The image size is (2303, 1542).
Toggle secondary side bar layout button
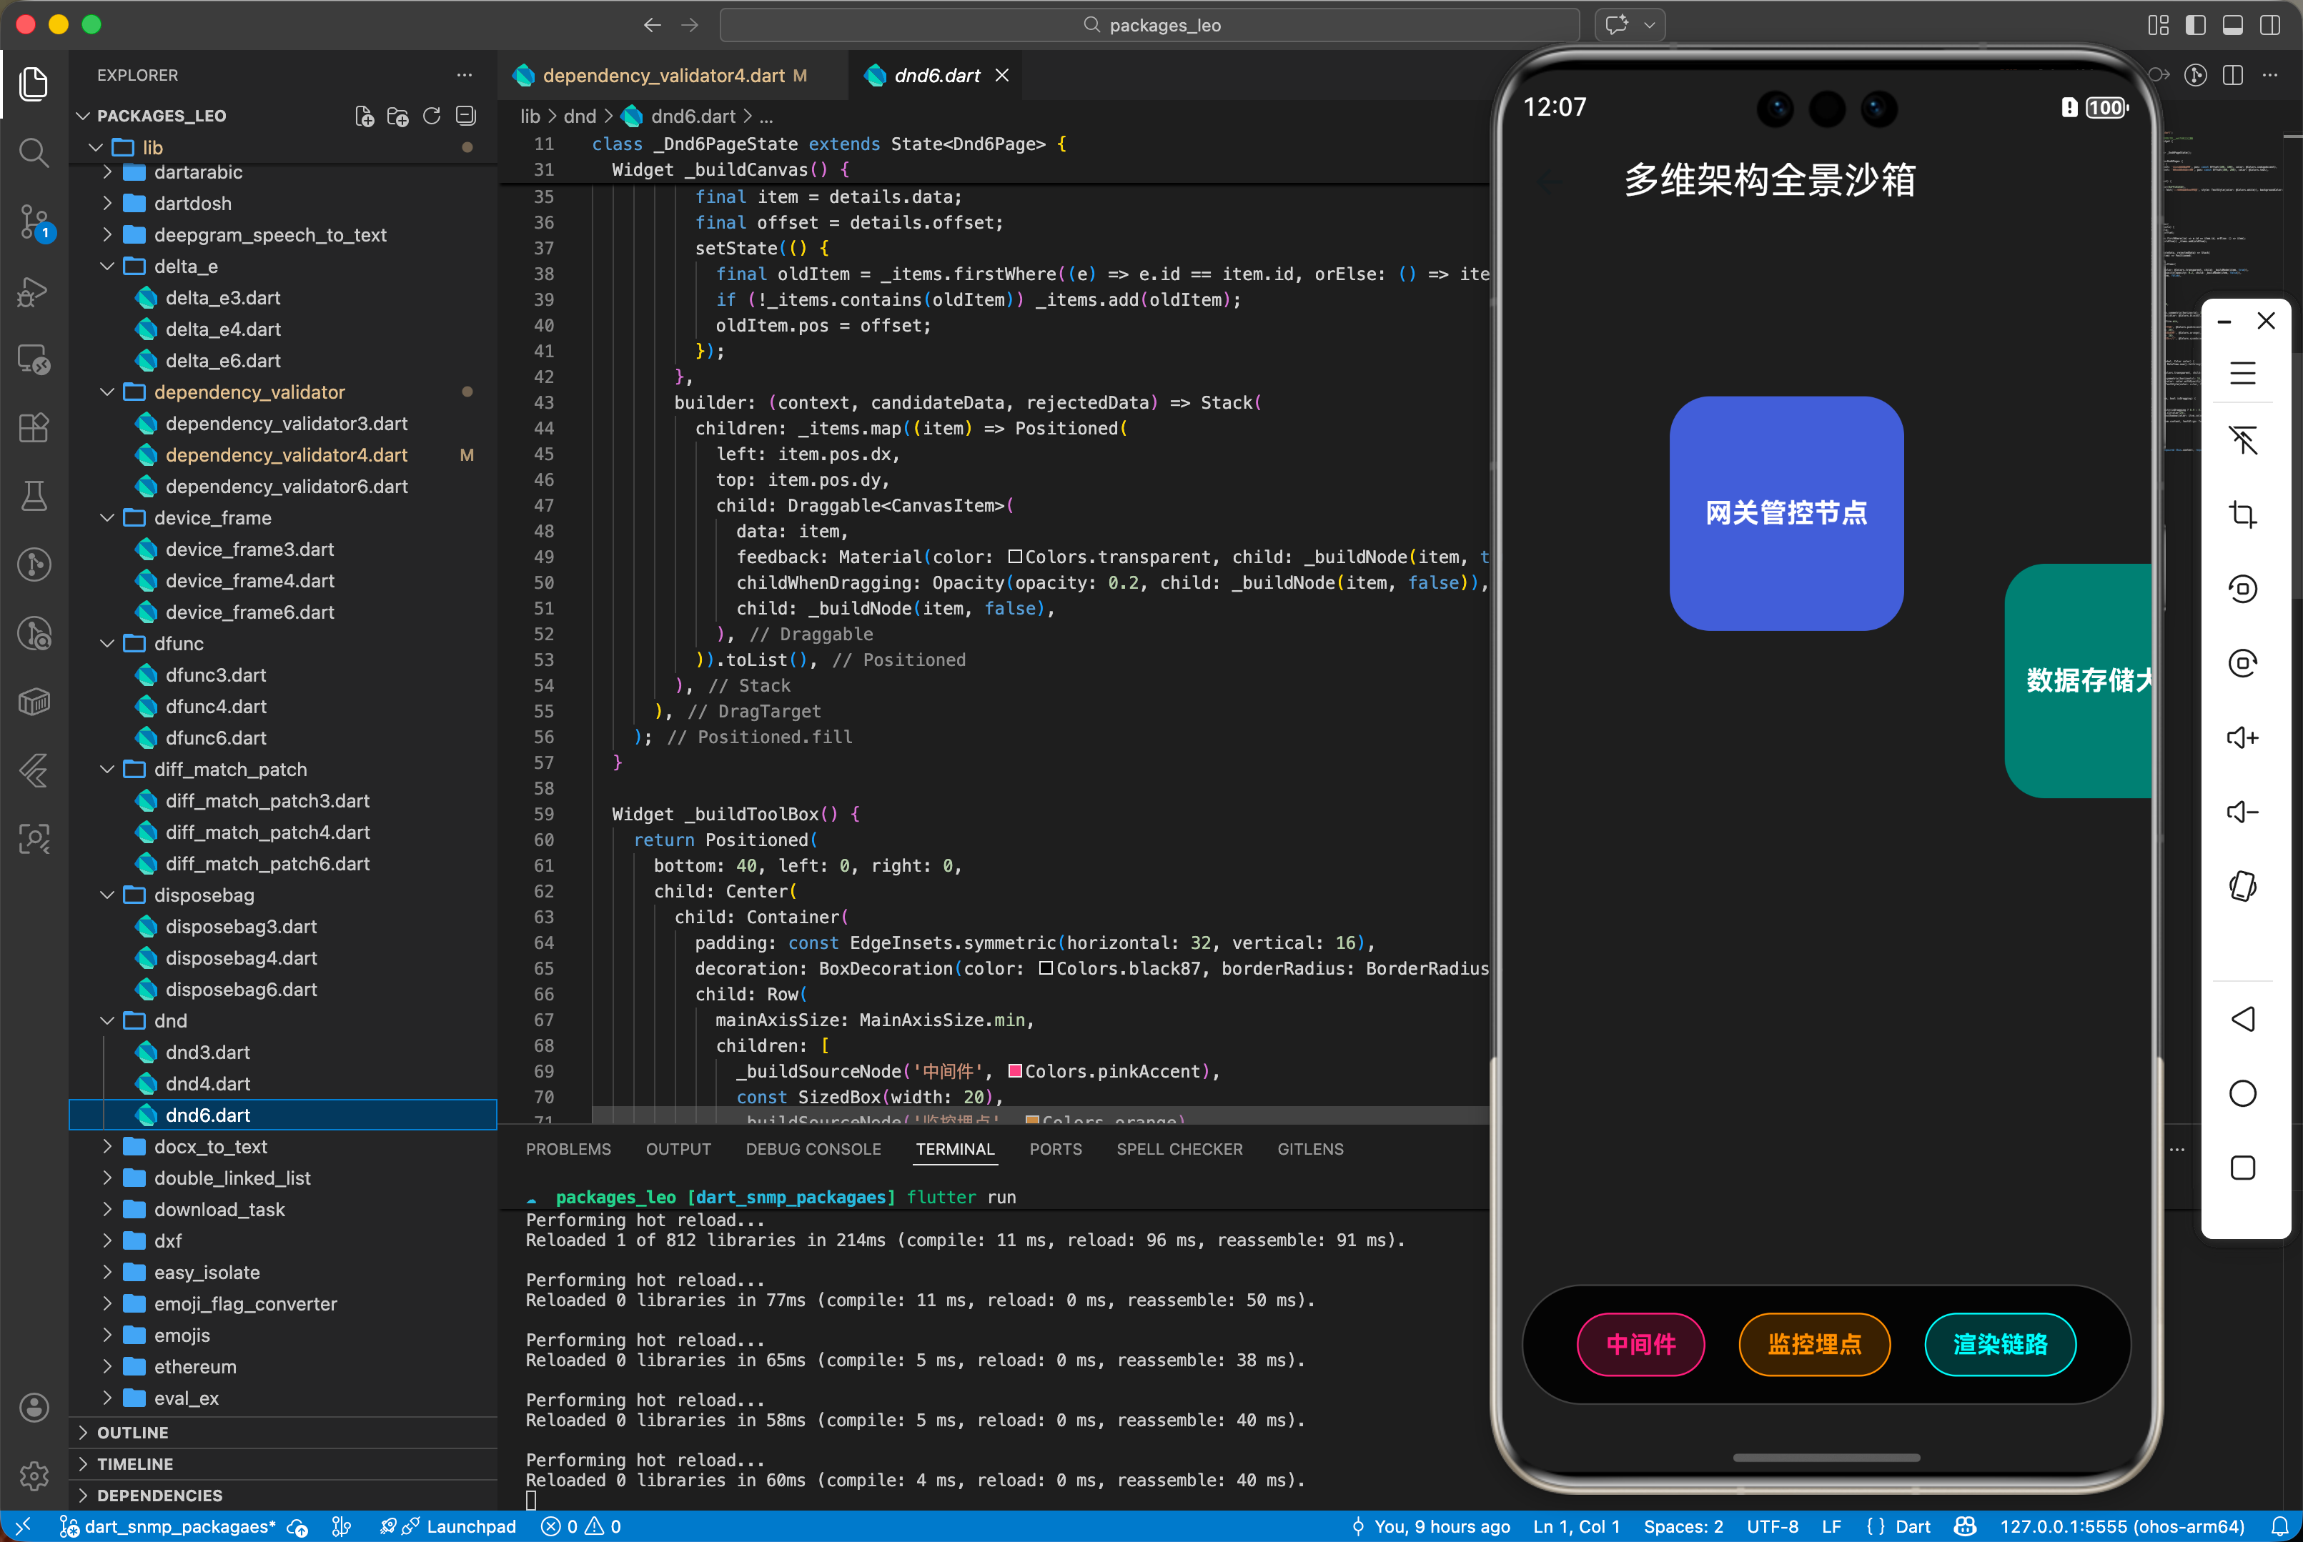point(2269,24)
